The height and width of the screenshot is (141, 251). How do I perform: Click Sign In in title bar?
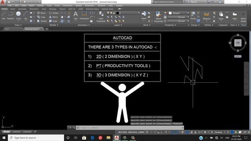click(194, 2)
